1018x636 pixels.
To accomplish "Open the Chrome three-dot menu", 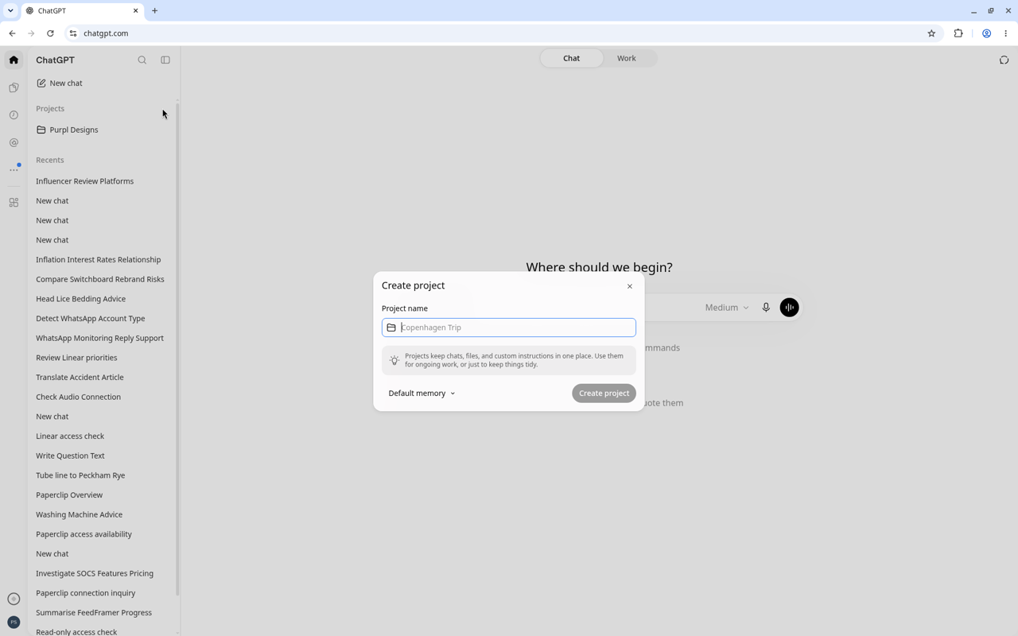I will point(1006,33).
